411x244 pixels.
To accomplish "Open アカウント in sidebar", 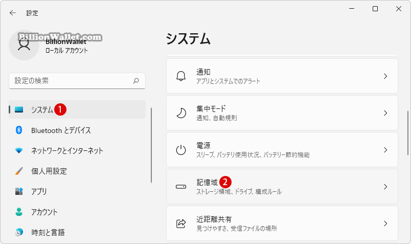I will [77, 212].
